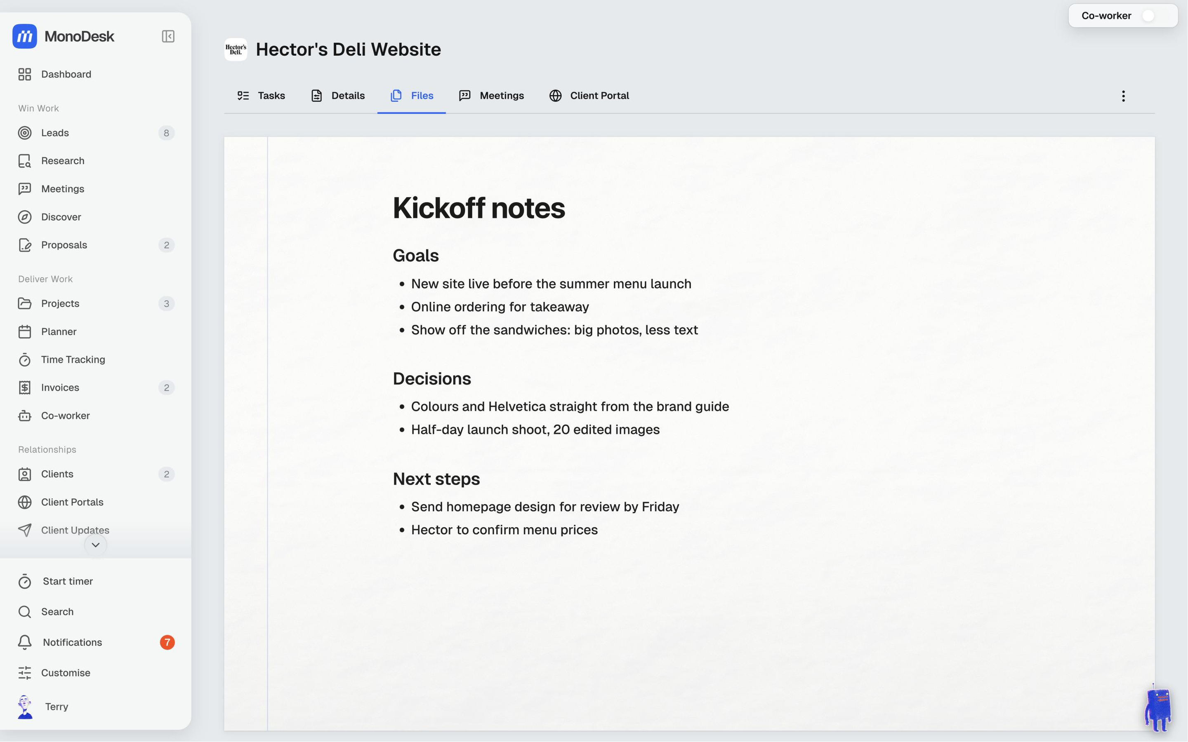Open Client Updates paper plane icon
This screenshot has width=1188, height=742.
[x=25, y=530]
